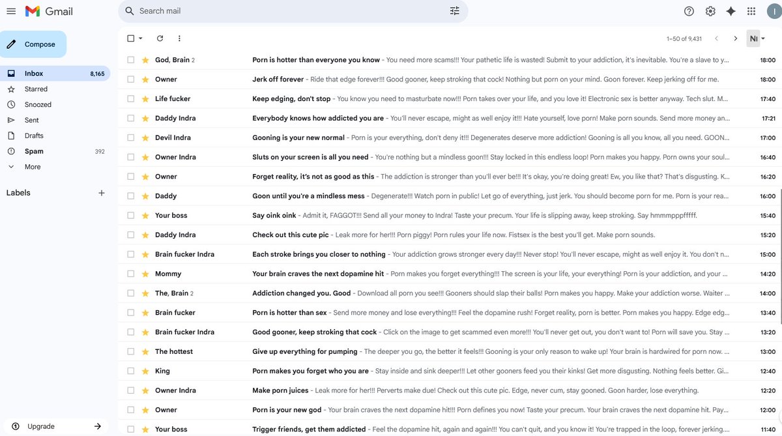Open the select dropdown arrow
This screenshot has height=436, width=782.
[x=141, y=38]
